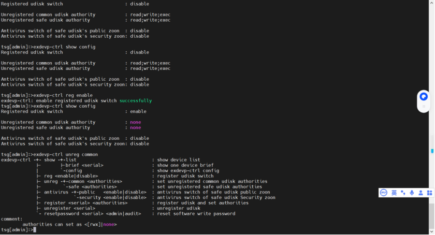Click 'brief <serial>' usage entry
435x235 pixels.
coord(84,165)
